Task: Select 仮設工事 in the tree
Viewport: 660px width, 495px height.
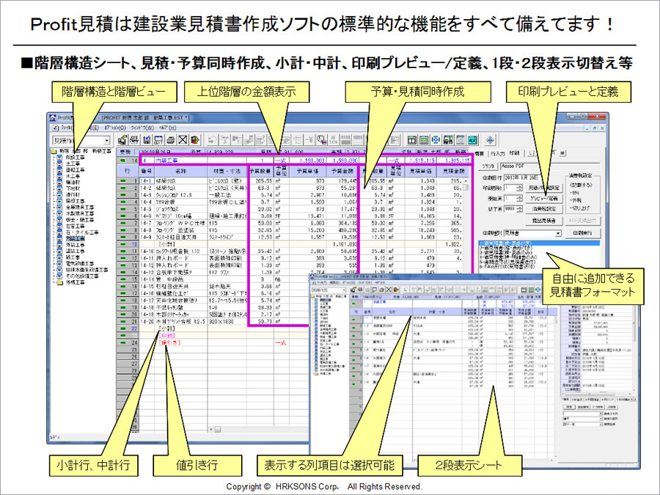Action: tap(75, 158)
